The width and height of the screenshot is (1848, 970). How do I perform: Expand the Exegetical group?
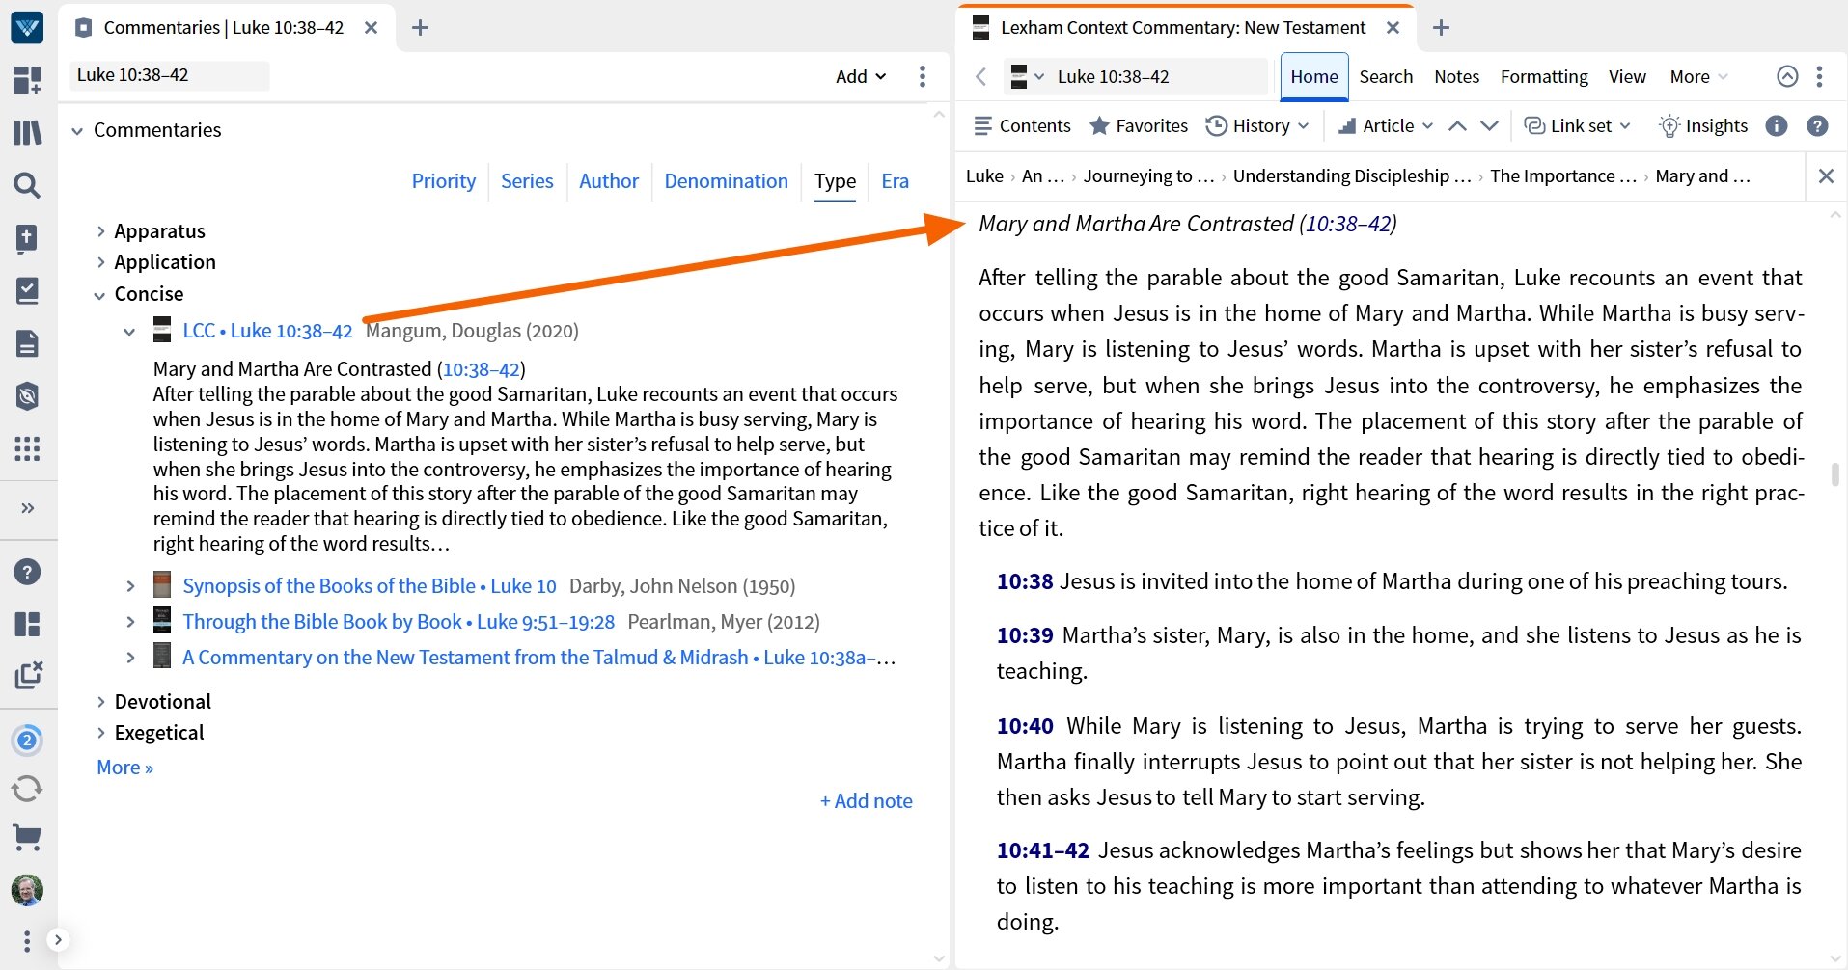[x=100, y=733]
